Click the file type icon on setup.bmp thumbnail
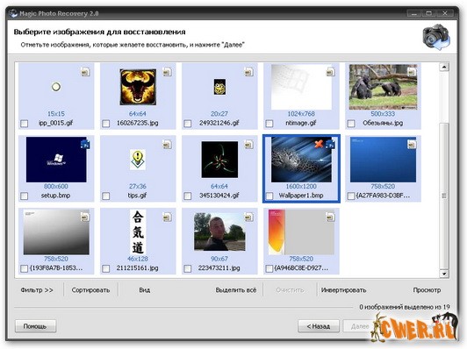 click(85, 145)
